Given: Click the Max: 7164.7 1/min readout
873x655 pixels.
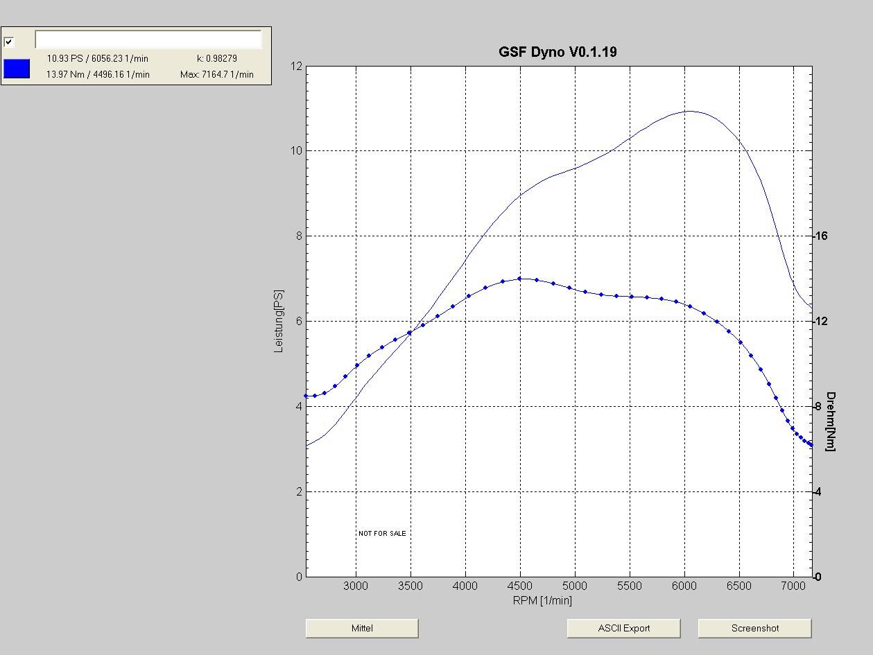Looking at the screenshot, I should pos(216,74).
